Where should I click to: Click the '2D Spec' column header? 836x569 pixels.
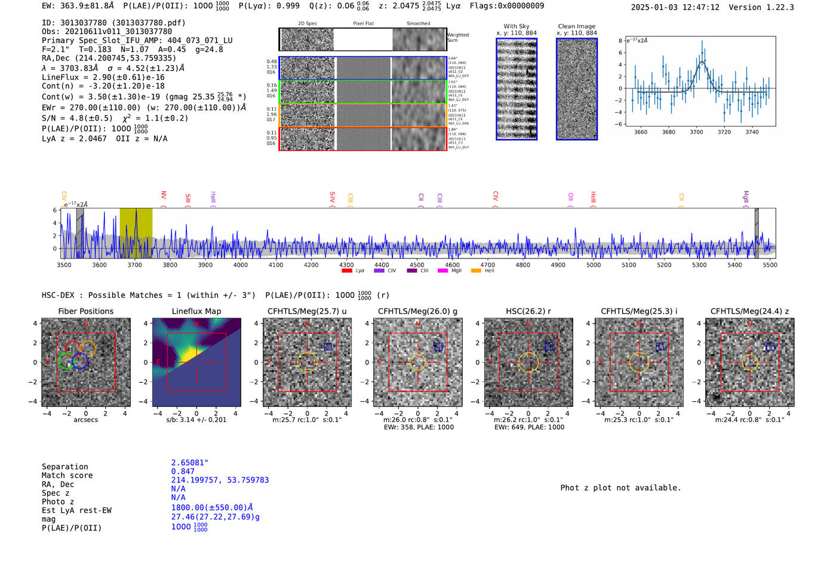(308, 24)
